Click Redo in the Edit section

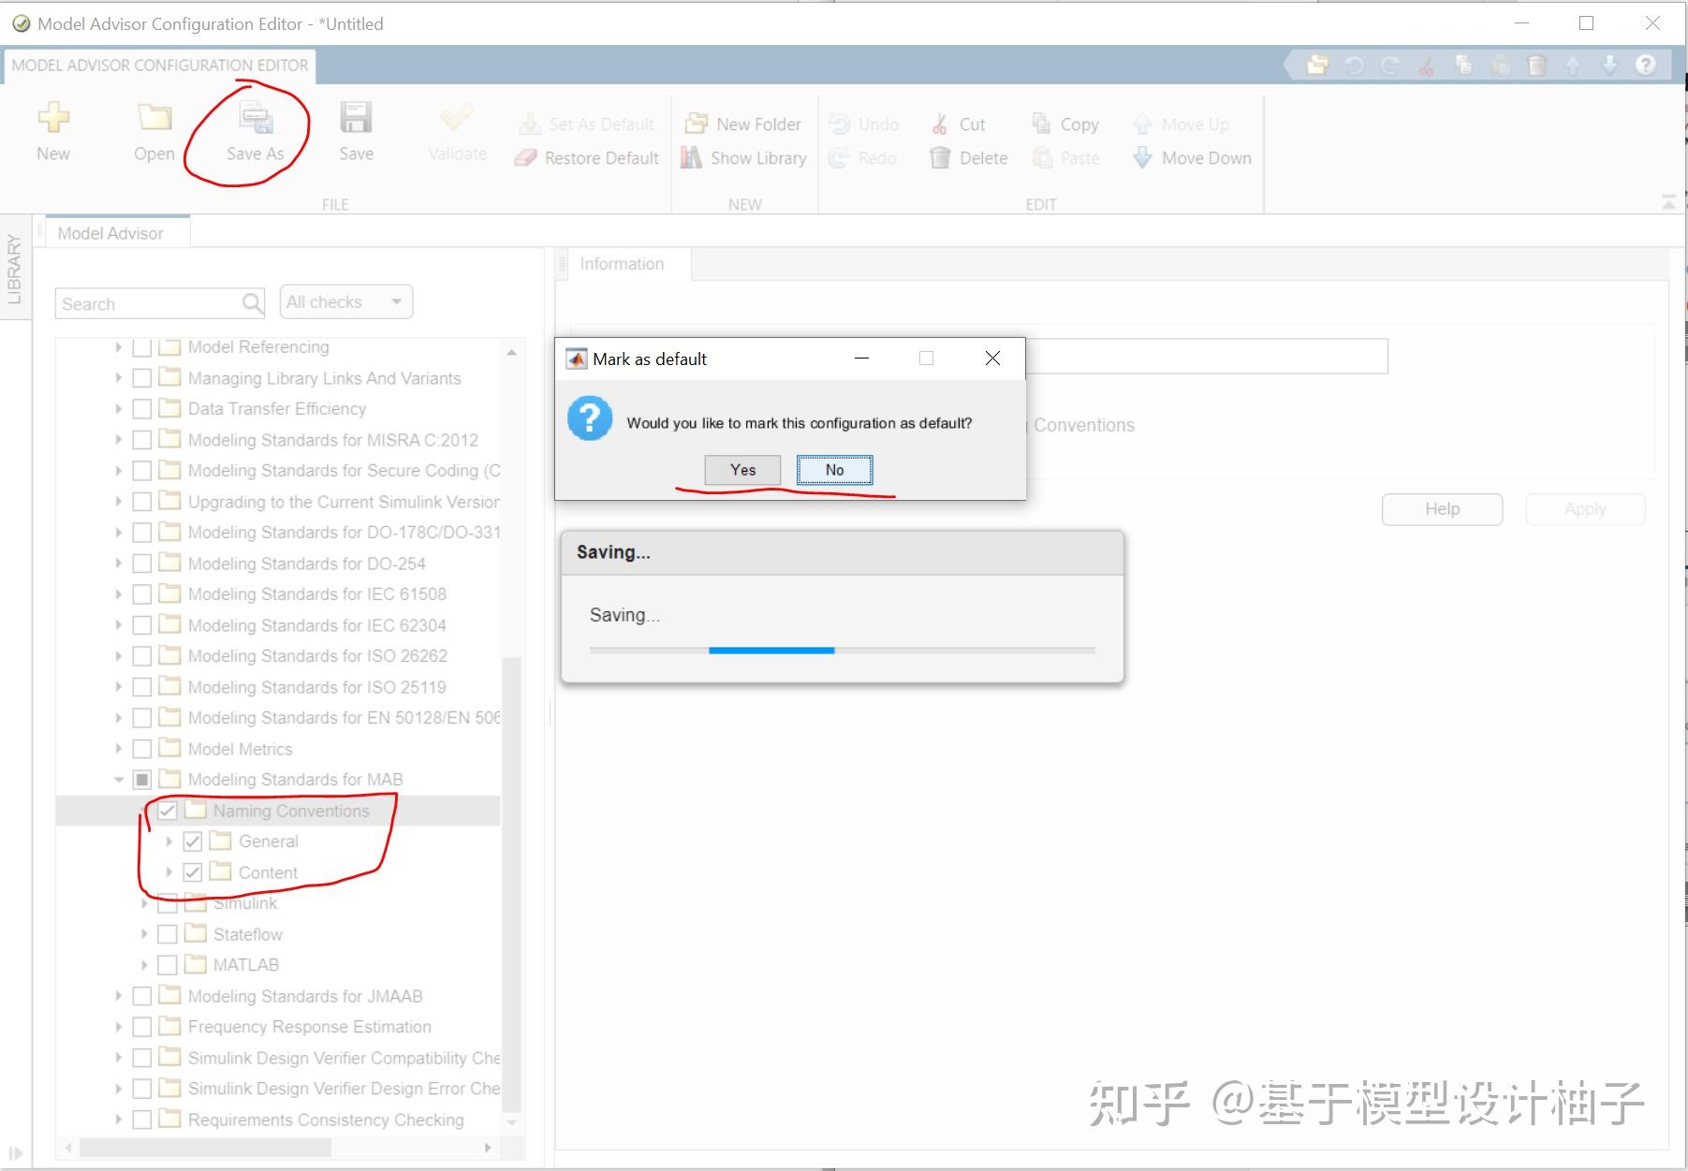[x=863, y=158]
